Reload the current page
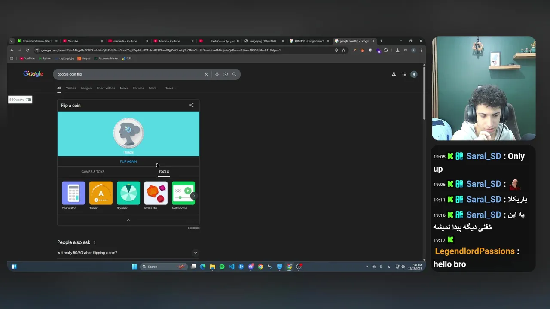The width and height of the screenshot is (550, 309). (27, 50)
